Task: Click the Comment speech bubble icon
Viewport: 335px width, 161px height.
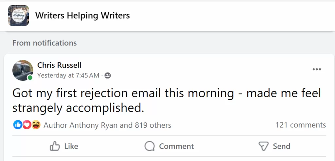Action: point(150,146)
